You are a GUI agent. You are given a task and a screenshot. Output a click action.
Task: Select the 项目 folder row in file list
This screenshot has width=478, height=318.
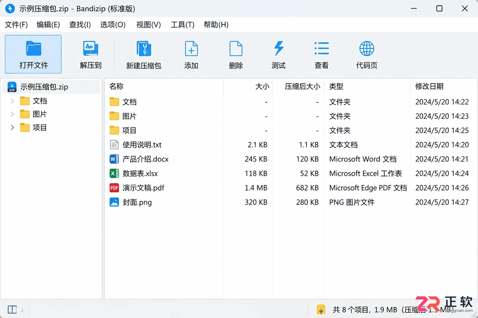[291, 131]
